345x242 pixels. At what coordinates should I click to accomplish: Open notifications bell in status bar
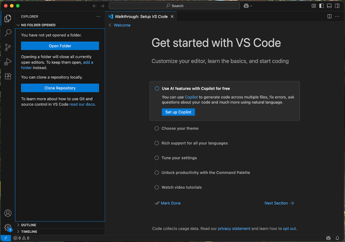tap(337, 238)
